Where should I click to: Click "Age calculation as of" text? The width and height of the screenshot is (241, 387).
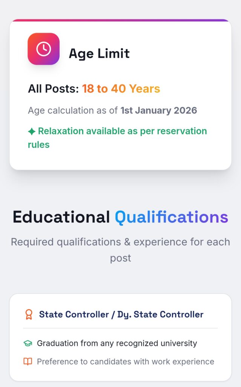(73, 110)
